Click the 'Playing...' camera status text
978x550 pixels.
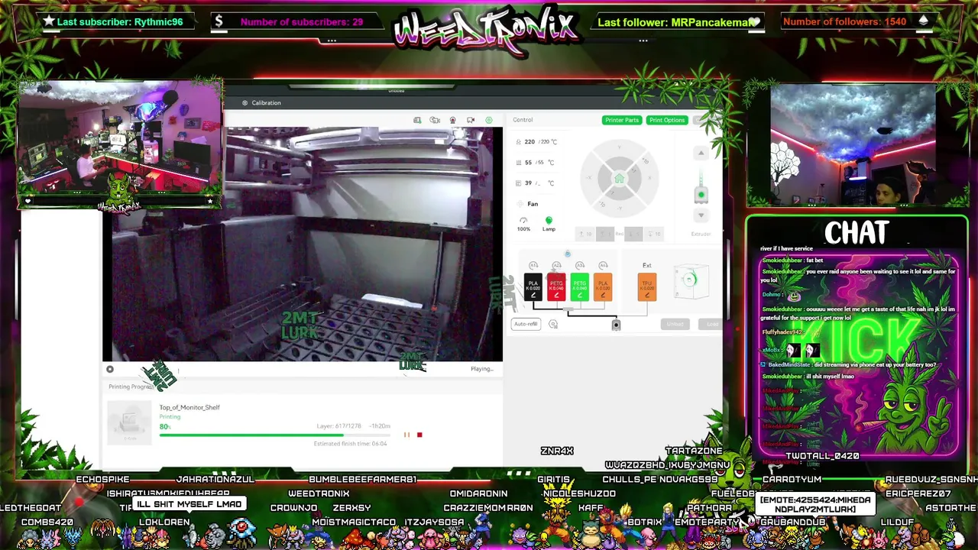click(x=482, y=369)
